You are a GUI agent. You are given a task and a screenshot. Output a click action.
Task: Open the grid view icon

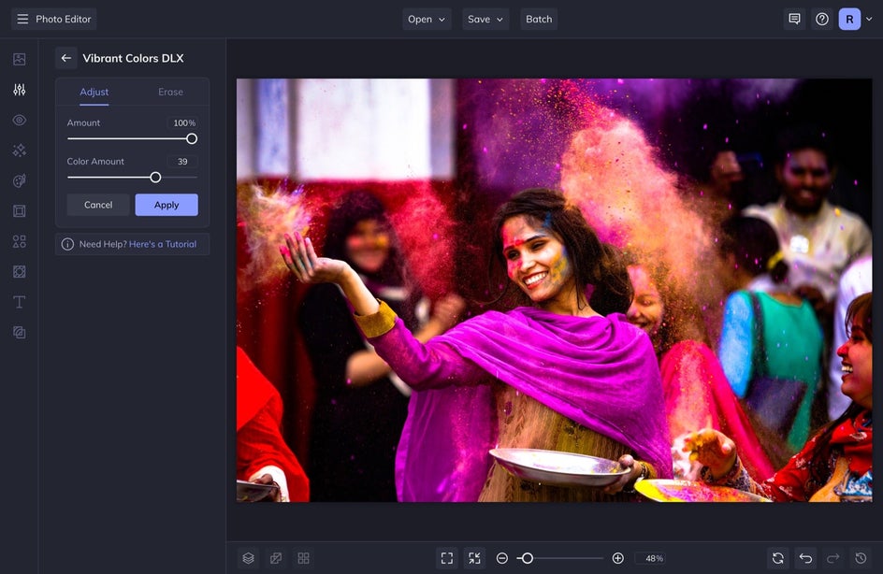tap(303, 558)
